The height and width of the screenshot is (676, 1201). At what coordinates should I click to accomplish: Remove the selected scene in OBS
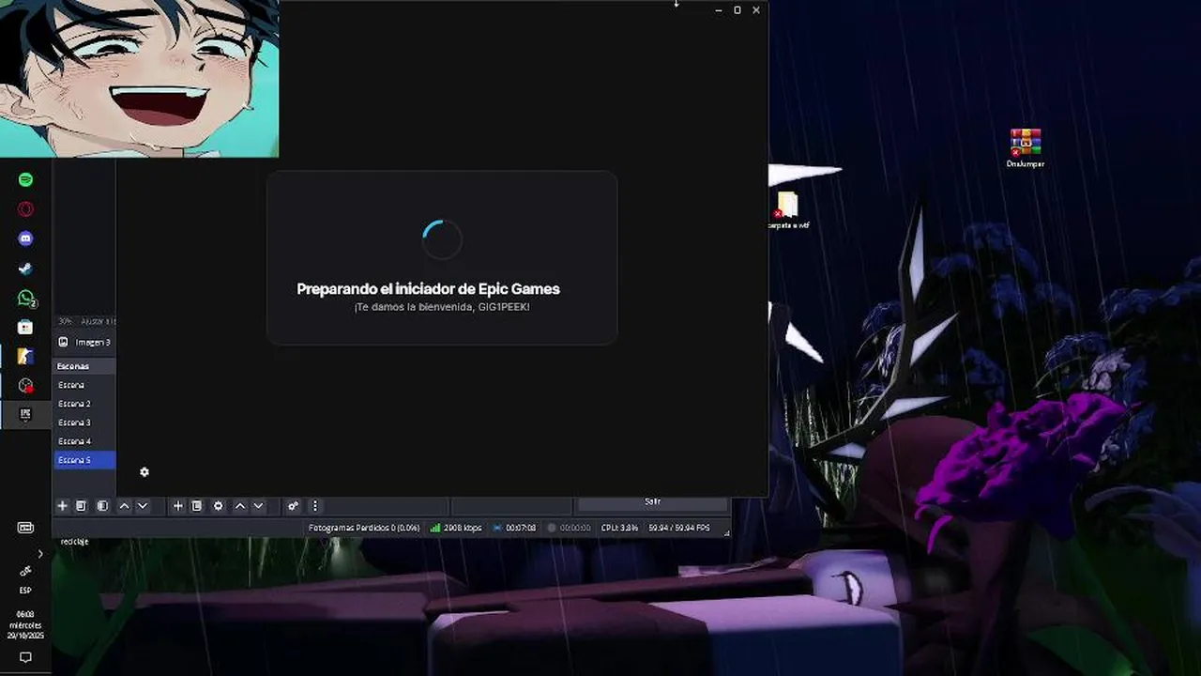(82, 506)
